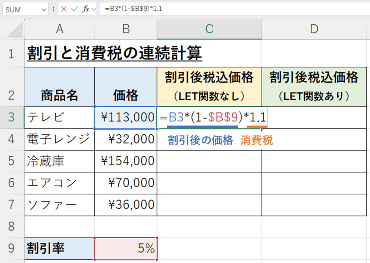Select the LET関数あり header cell

point(314,87)
